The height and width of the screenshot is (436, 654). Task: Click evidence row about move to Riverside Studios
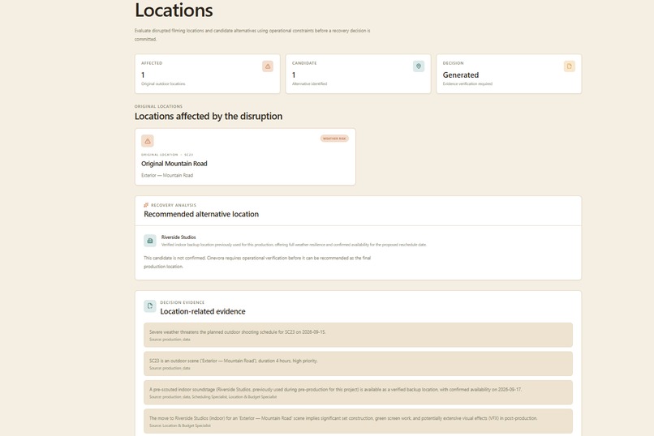coord(359,421)
